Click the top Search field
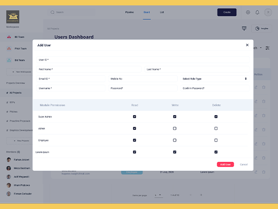Image resolution: width=278 pixels, height=209 pixels. coord(71,12)
